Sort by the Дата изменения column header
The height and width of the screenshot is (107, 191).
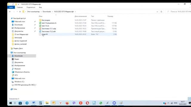point(81,16)
